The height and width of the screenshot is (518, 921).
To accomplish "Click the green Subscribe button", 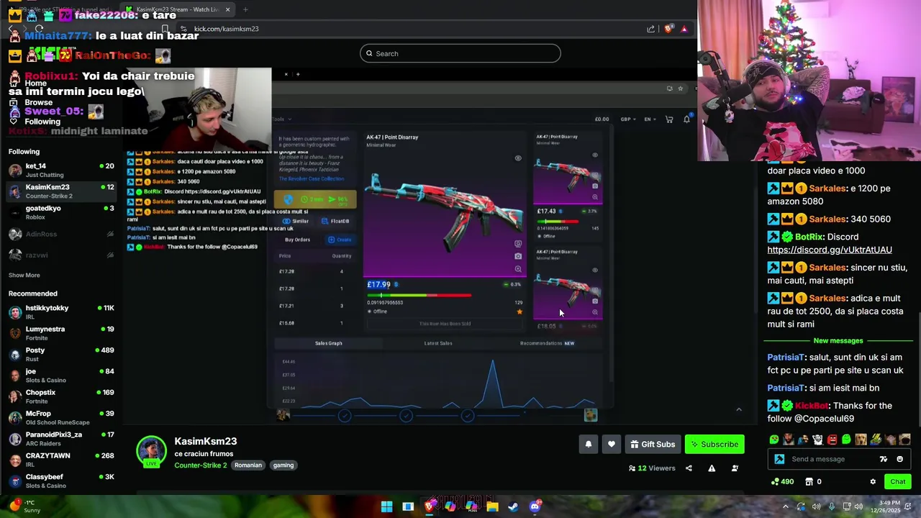I will [714, 445].
